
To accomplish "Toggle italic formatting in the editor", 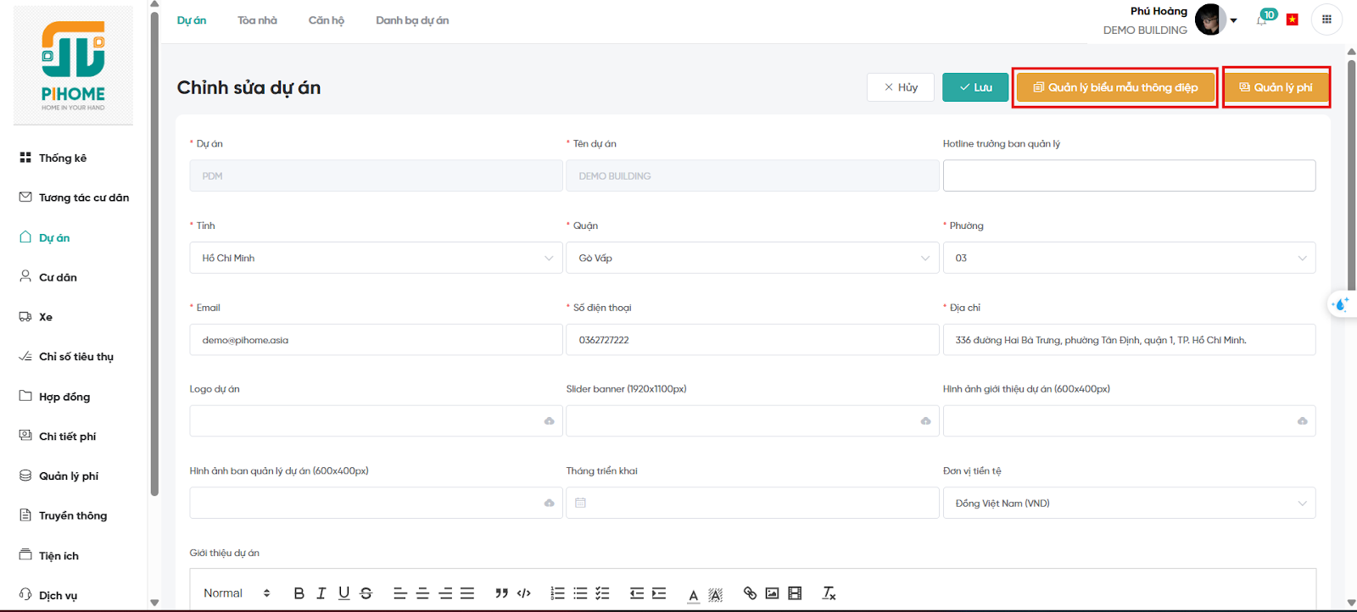I will 321,593.
